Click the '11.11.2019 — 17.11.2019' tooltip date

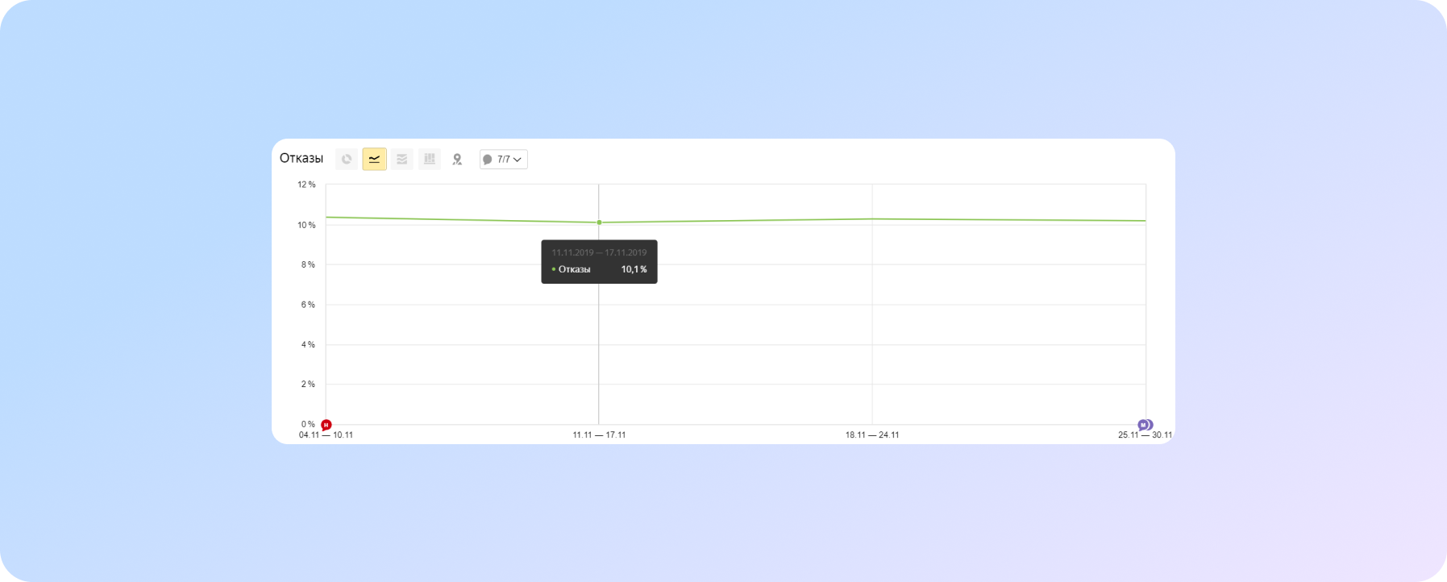point(599,252)
